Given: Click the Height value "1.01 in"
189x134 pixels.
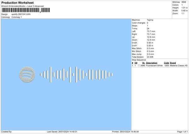Looking at the screenshot, I should [185, 8].
